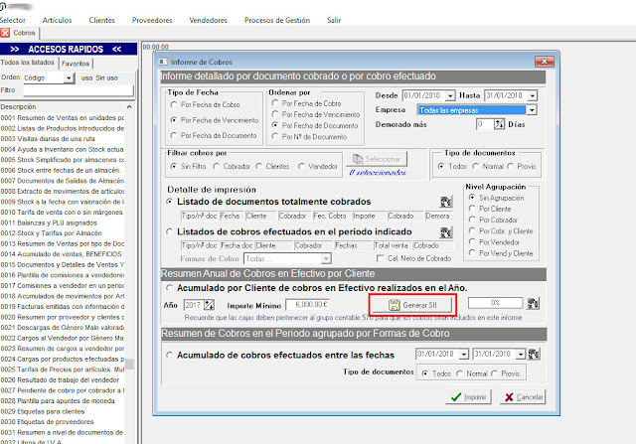Click the printer icon next to the 0% progress bar
This screenshot has height=444, width=636.
coord(535,304)
